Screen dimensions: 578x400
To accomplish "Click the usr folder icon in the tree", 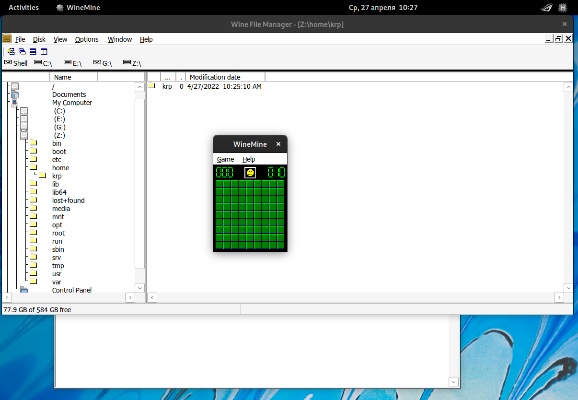I will point(33,273).
